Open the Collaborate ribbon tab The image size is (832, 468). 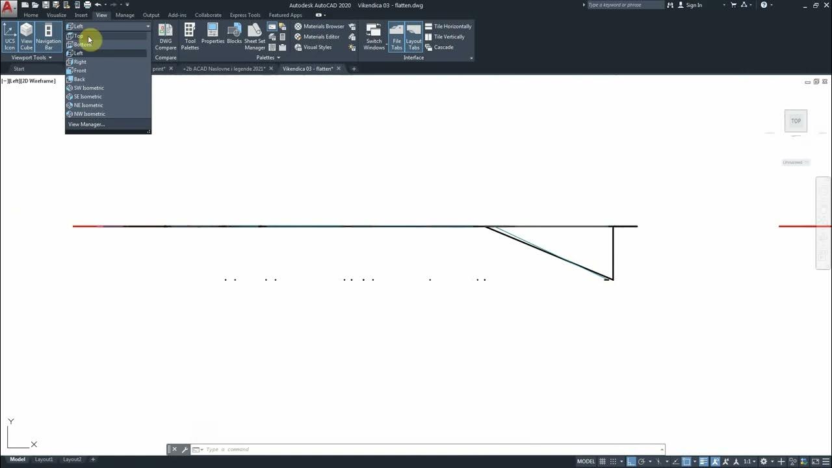pos(208,15)
